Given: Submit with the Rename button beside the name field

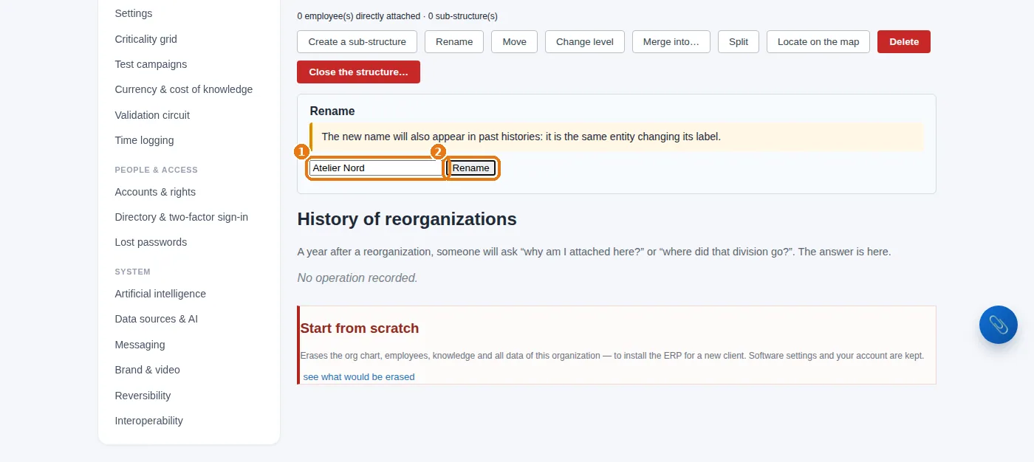Looking at the screenshot, I should pyautogui.click(x=471, y=168).
